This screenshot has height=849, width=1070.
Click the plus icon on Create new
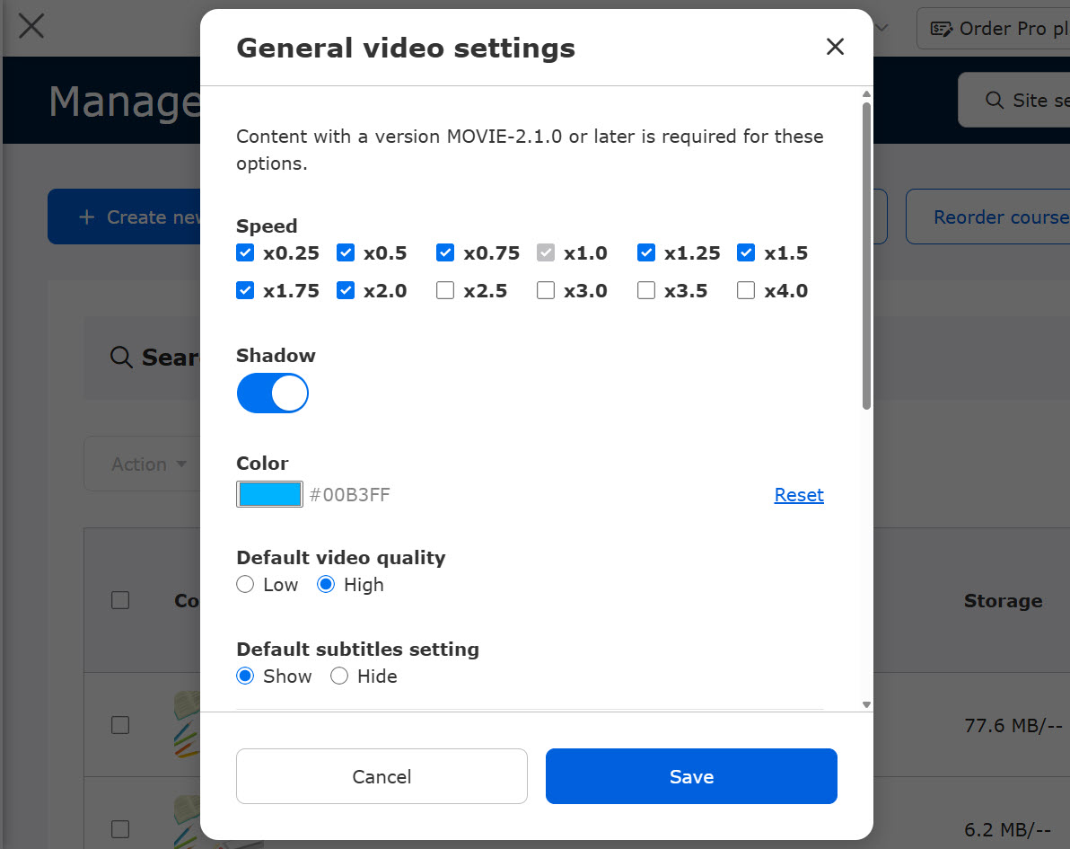click(87, 217)
